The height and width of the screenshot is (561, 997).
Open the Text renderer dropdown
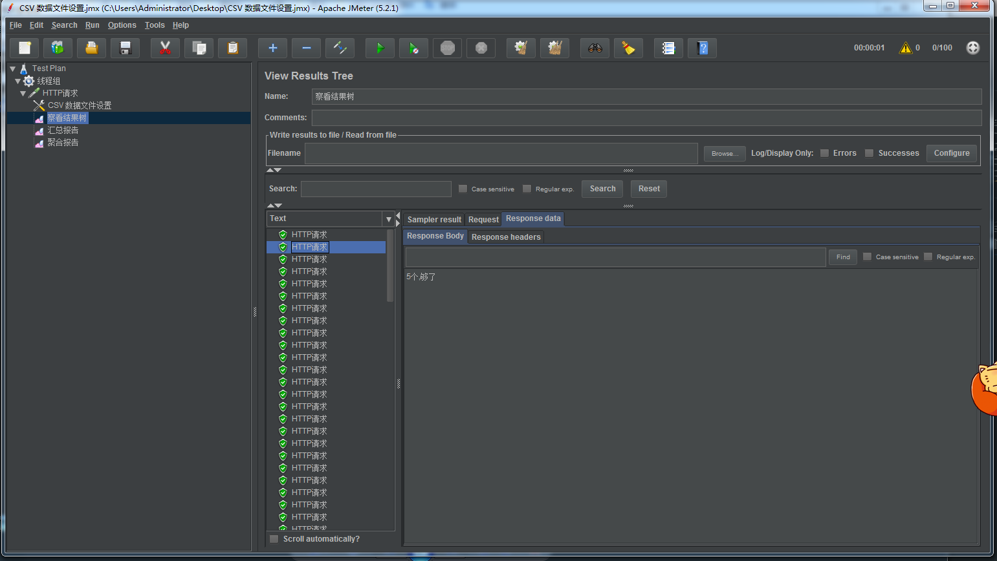point(388,219)
